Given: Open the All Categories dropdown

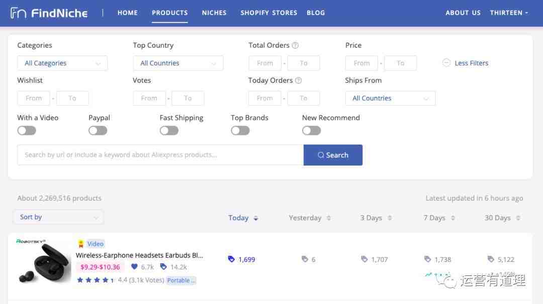Looking at the screenshot, I should point(62,63).
